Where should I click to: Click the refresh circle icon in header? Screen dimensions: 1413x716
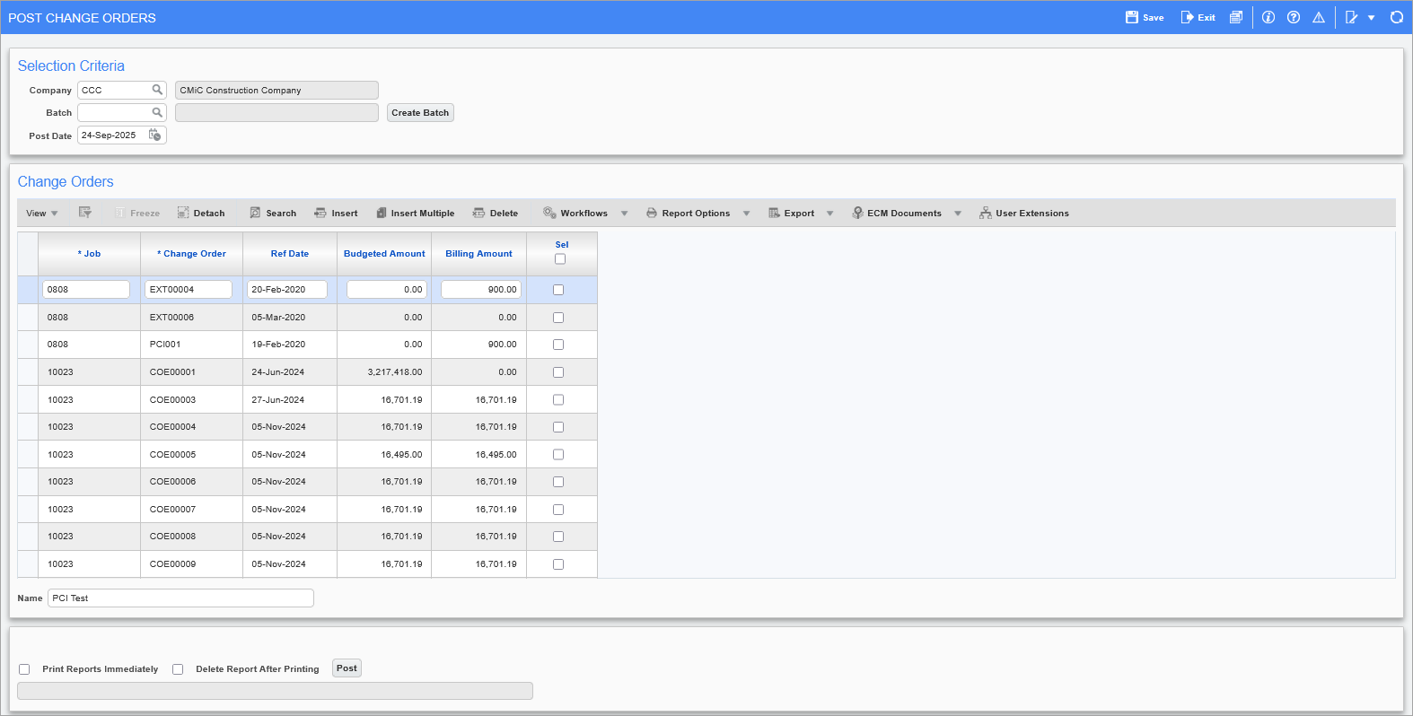click(x=1397, y=17)
